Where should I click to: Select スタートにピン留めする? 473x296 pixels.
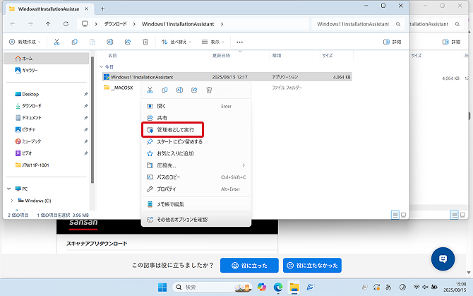tap(196, 141)
